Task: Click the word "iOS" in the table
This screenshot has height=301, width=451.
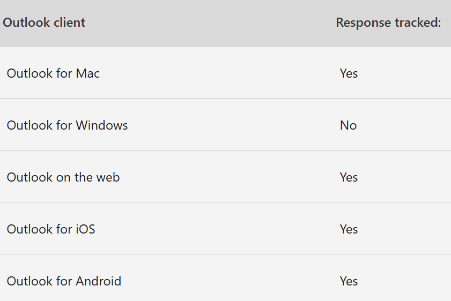Action: 85,229
